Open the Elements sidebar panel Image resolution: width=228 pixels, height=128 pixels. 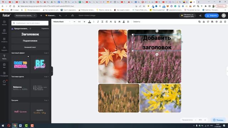click(4, 40)
